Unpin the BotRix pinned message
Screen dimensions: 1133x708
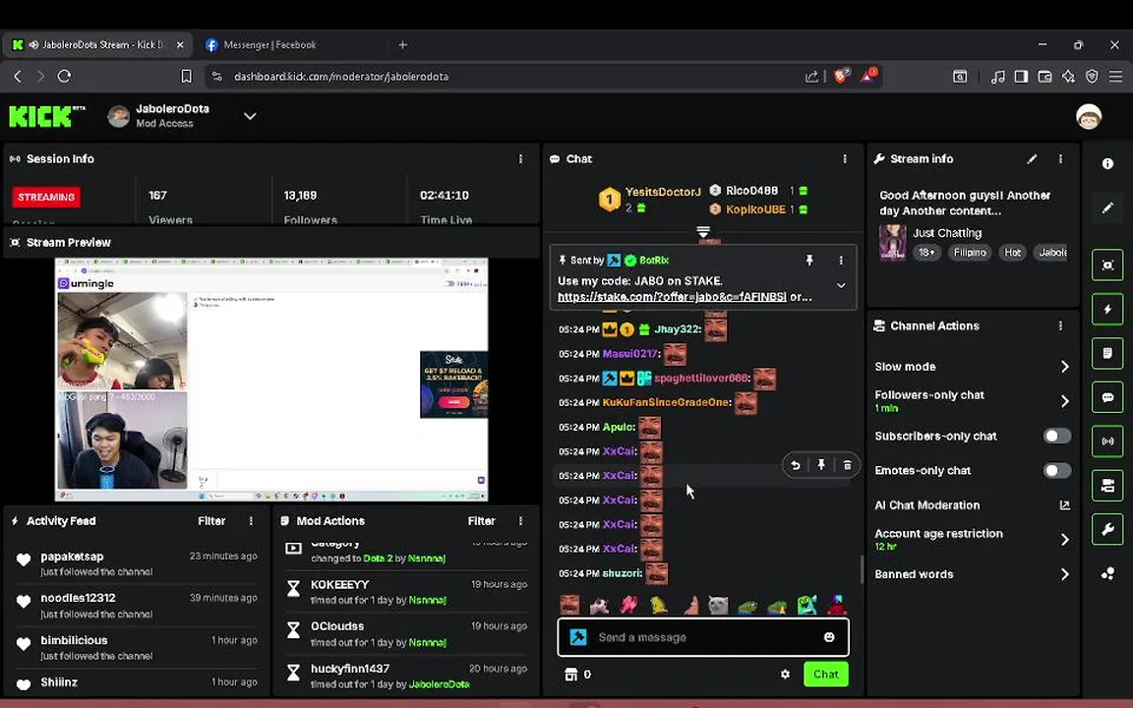coord(809,260)
